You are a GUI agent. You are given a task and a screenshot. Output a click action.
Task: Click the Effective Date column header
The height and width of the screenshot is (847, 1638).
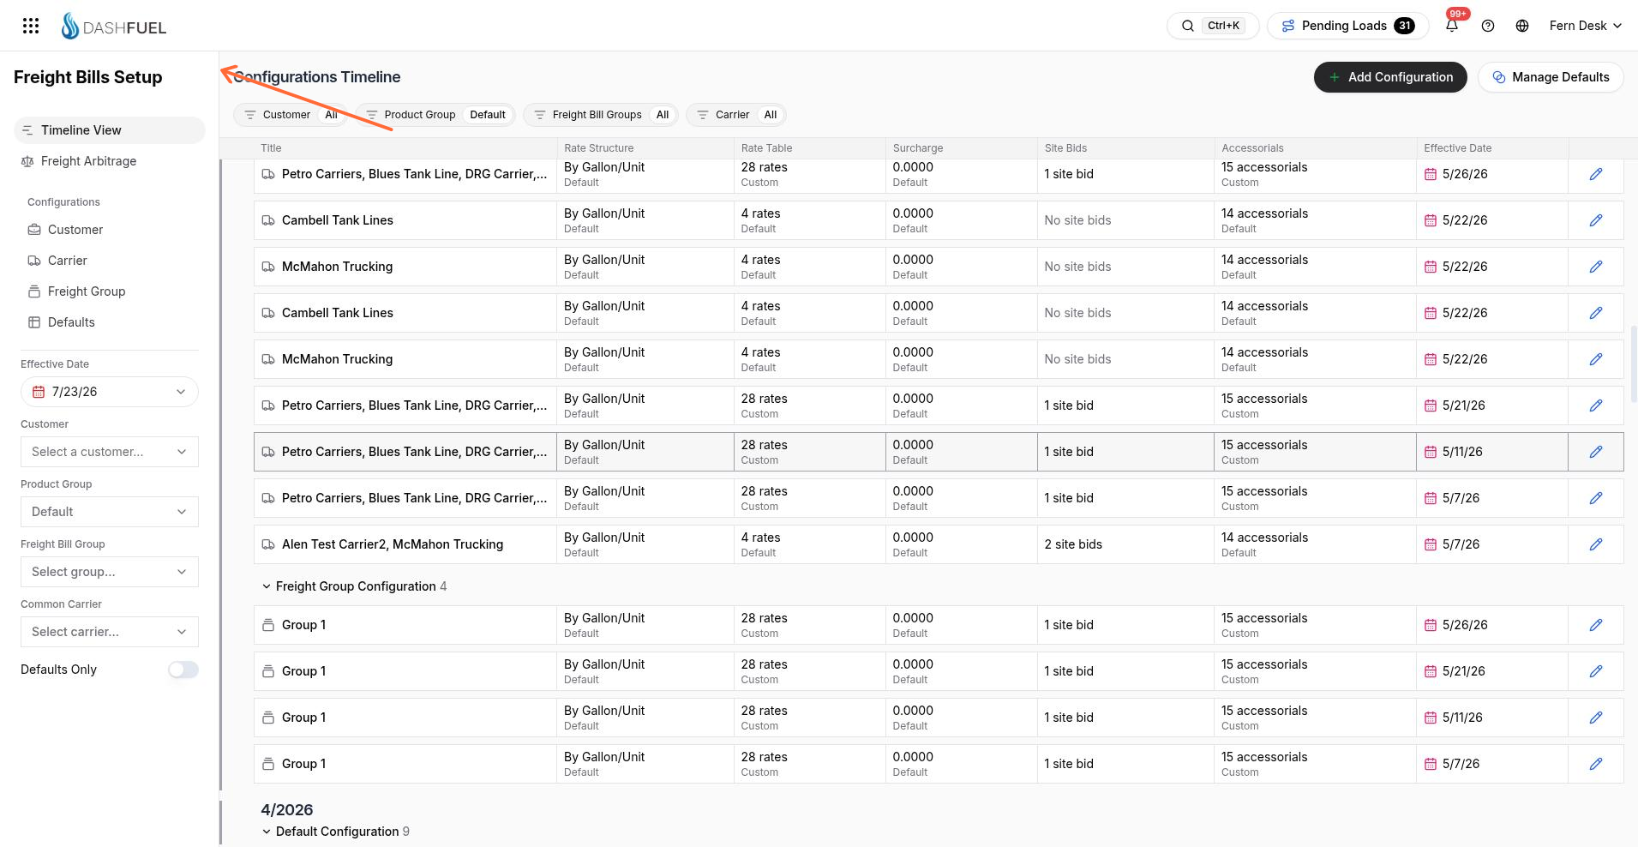1457,148
